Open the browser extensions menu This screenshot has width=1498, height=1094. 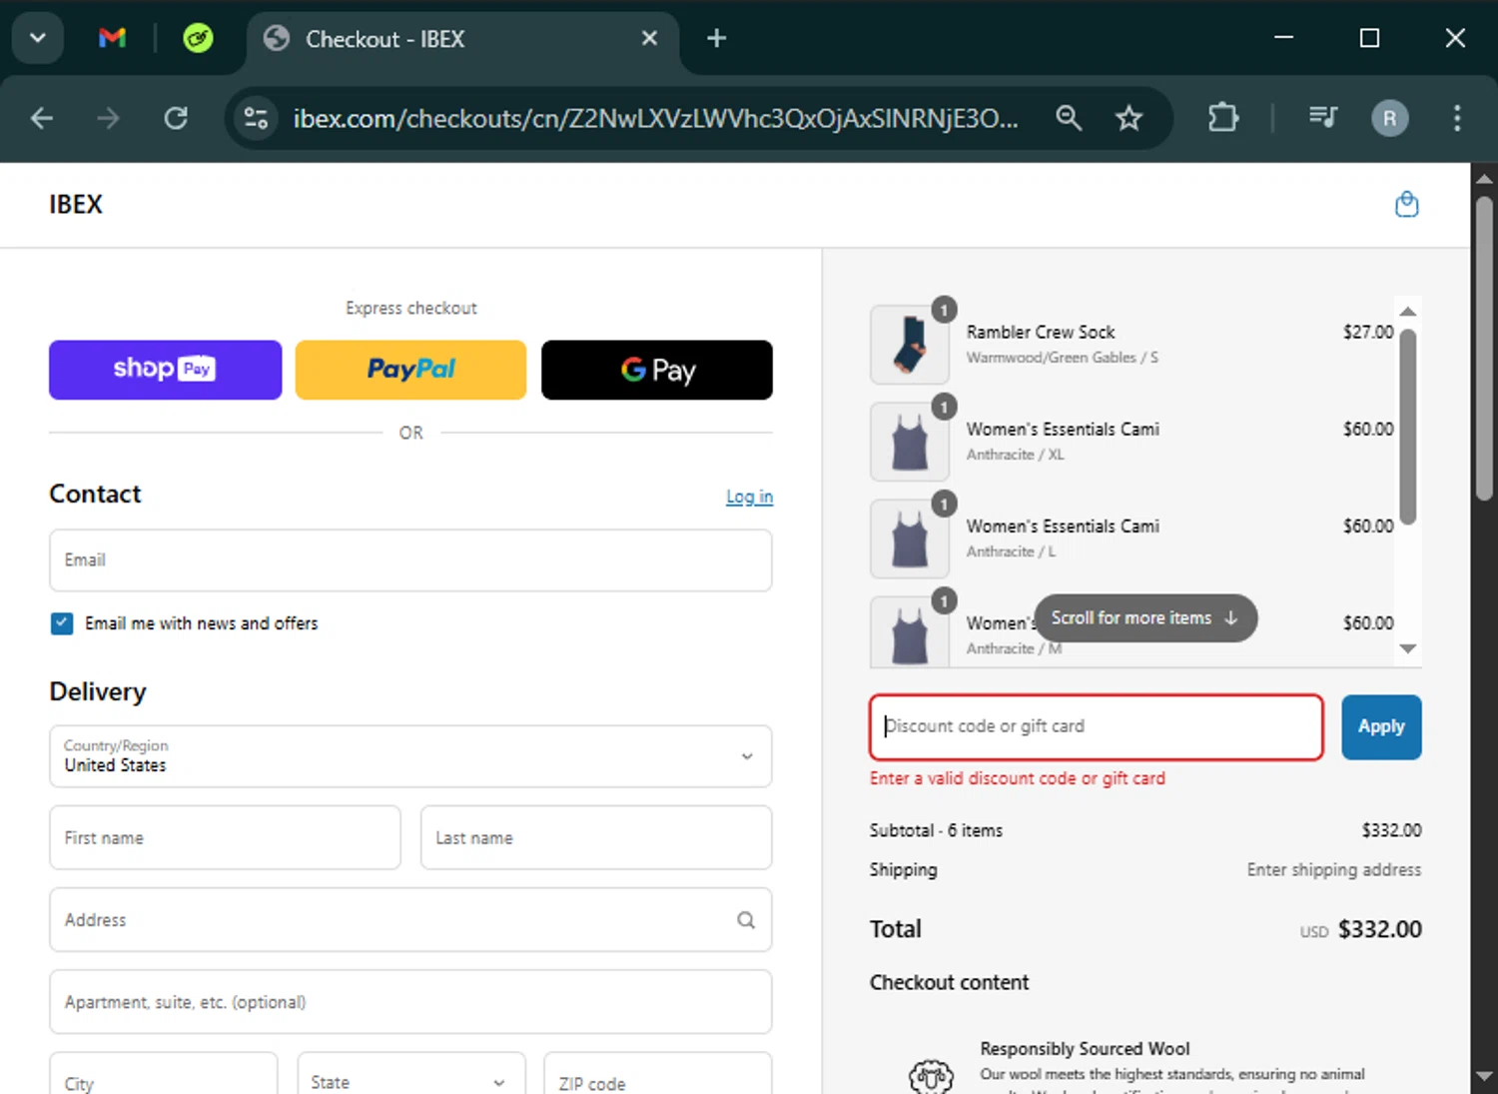coord(1222,118)
